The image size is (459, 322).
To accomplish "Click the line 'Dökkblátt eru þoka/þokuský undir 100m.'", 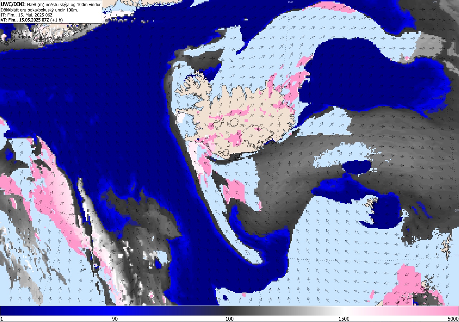I will 39,10.
